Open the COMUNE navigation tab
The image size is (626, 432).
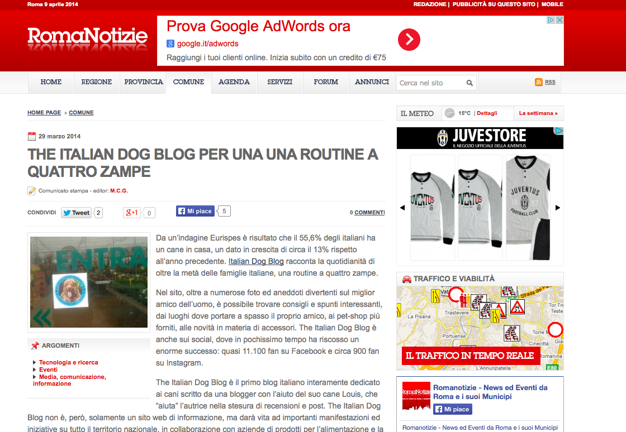pos(188,82)
